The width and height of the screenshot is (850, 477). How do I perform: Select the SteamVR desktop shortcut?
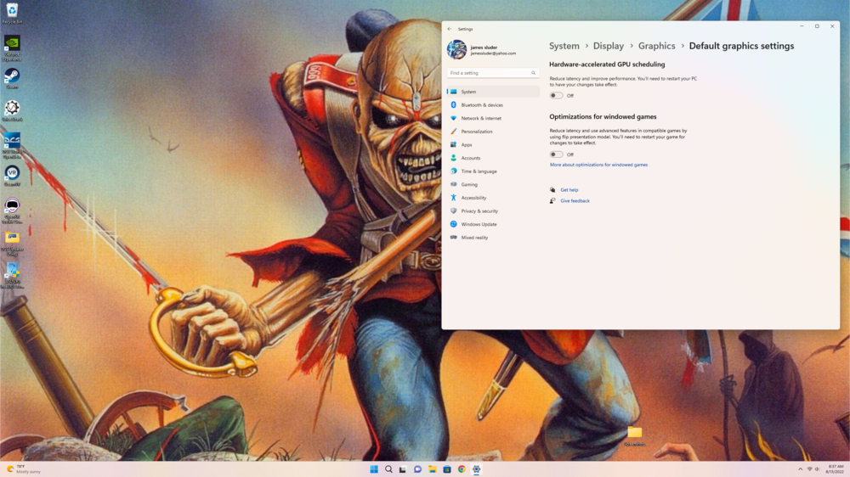(x=12, y=176)
